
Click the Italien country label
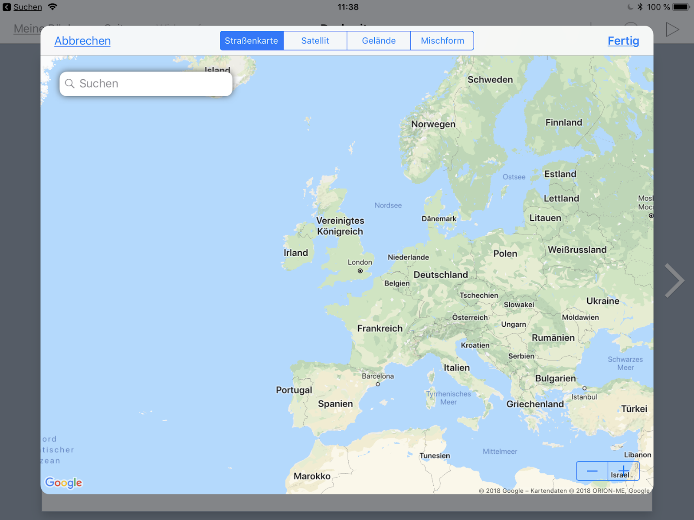(457, 368)
